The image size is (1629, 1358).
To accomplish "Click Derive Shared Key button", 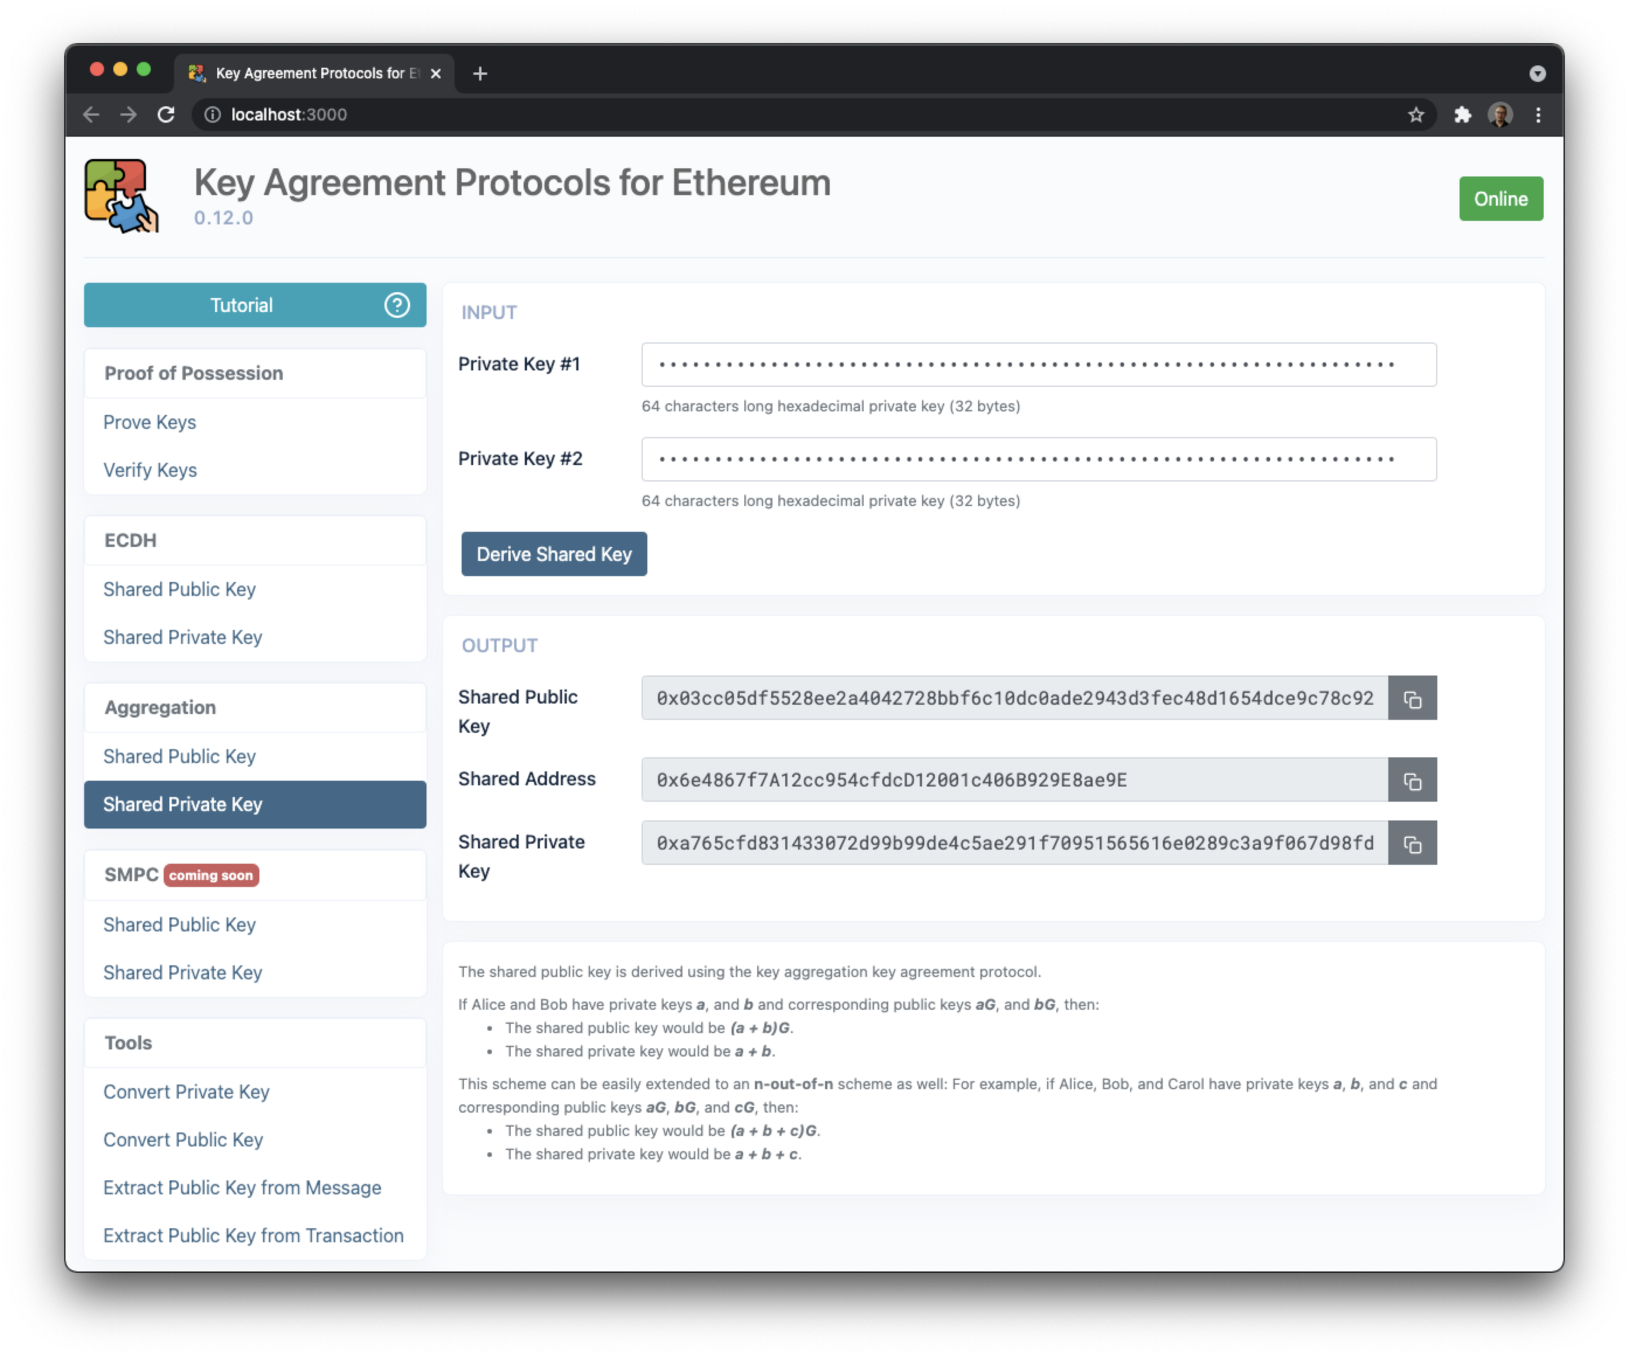I will 553,553.
